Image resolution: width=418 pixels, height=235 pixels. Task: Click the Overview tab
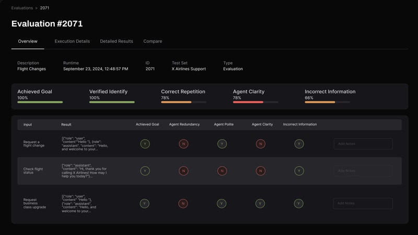tap(28, 41)
